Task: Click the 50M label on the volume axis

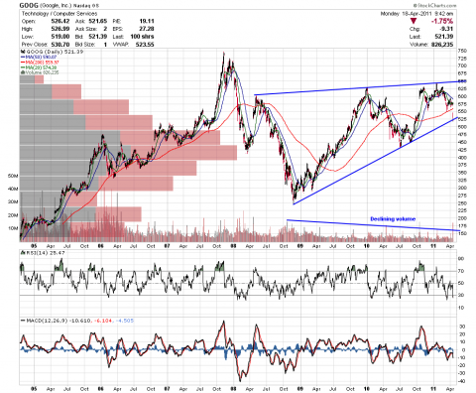Action: [12, 176]
